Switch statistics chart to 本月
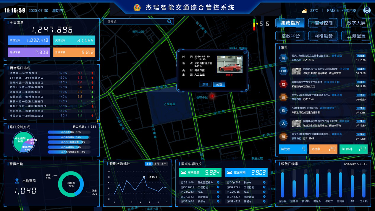375x211 pixels. coord(156,164)
